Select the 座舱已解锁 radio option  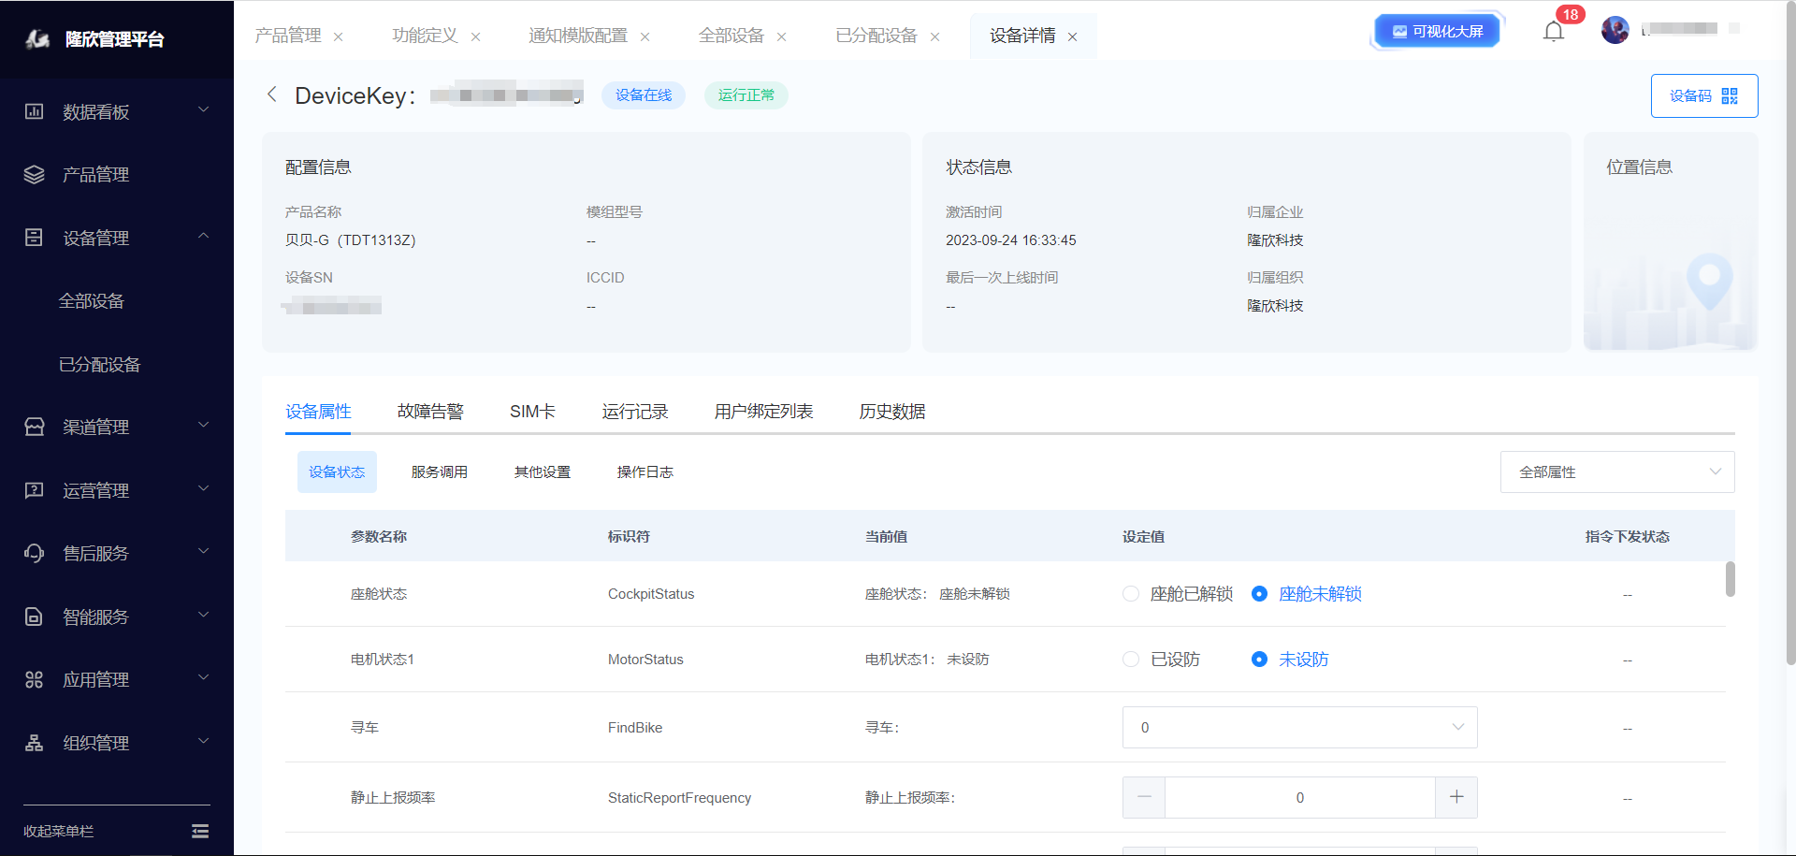(1131, 594)
